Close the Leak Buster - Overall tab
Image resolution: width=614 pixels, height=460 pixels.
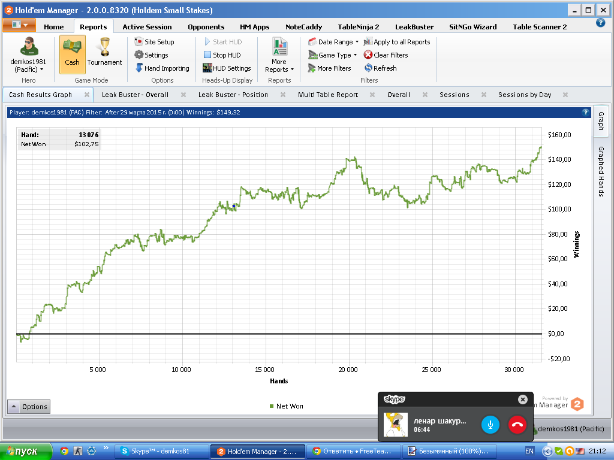[x=183, y=95]
